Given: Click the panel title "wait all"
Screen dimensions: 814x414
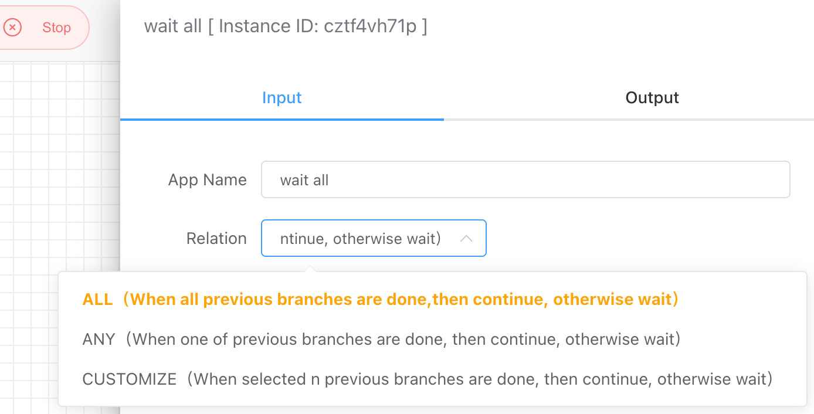Looking at the screenshot, I should (173, 26).
